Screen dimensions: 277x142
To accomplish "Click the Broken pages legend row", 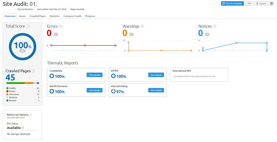I will click(x=23, y=91).
